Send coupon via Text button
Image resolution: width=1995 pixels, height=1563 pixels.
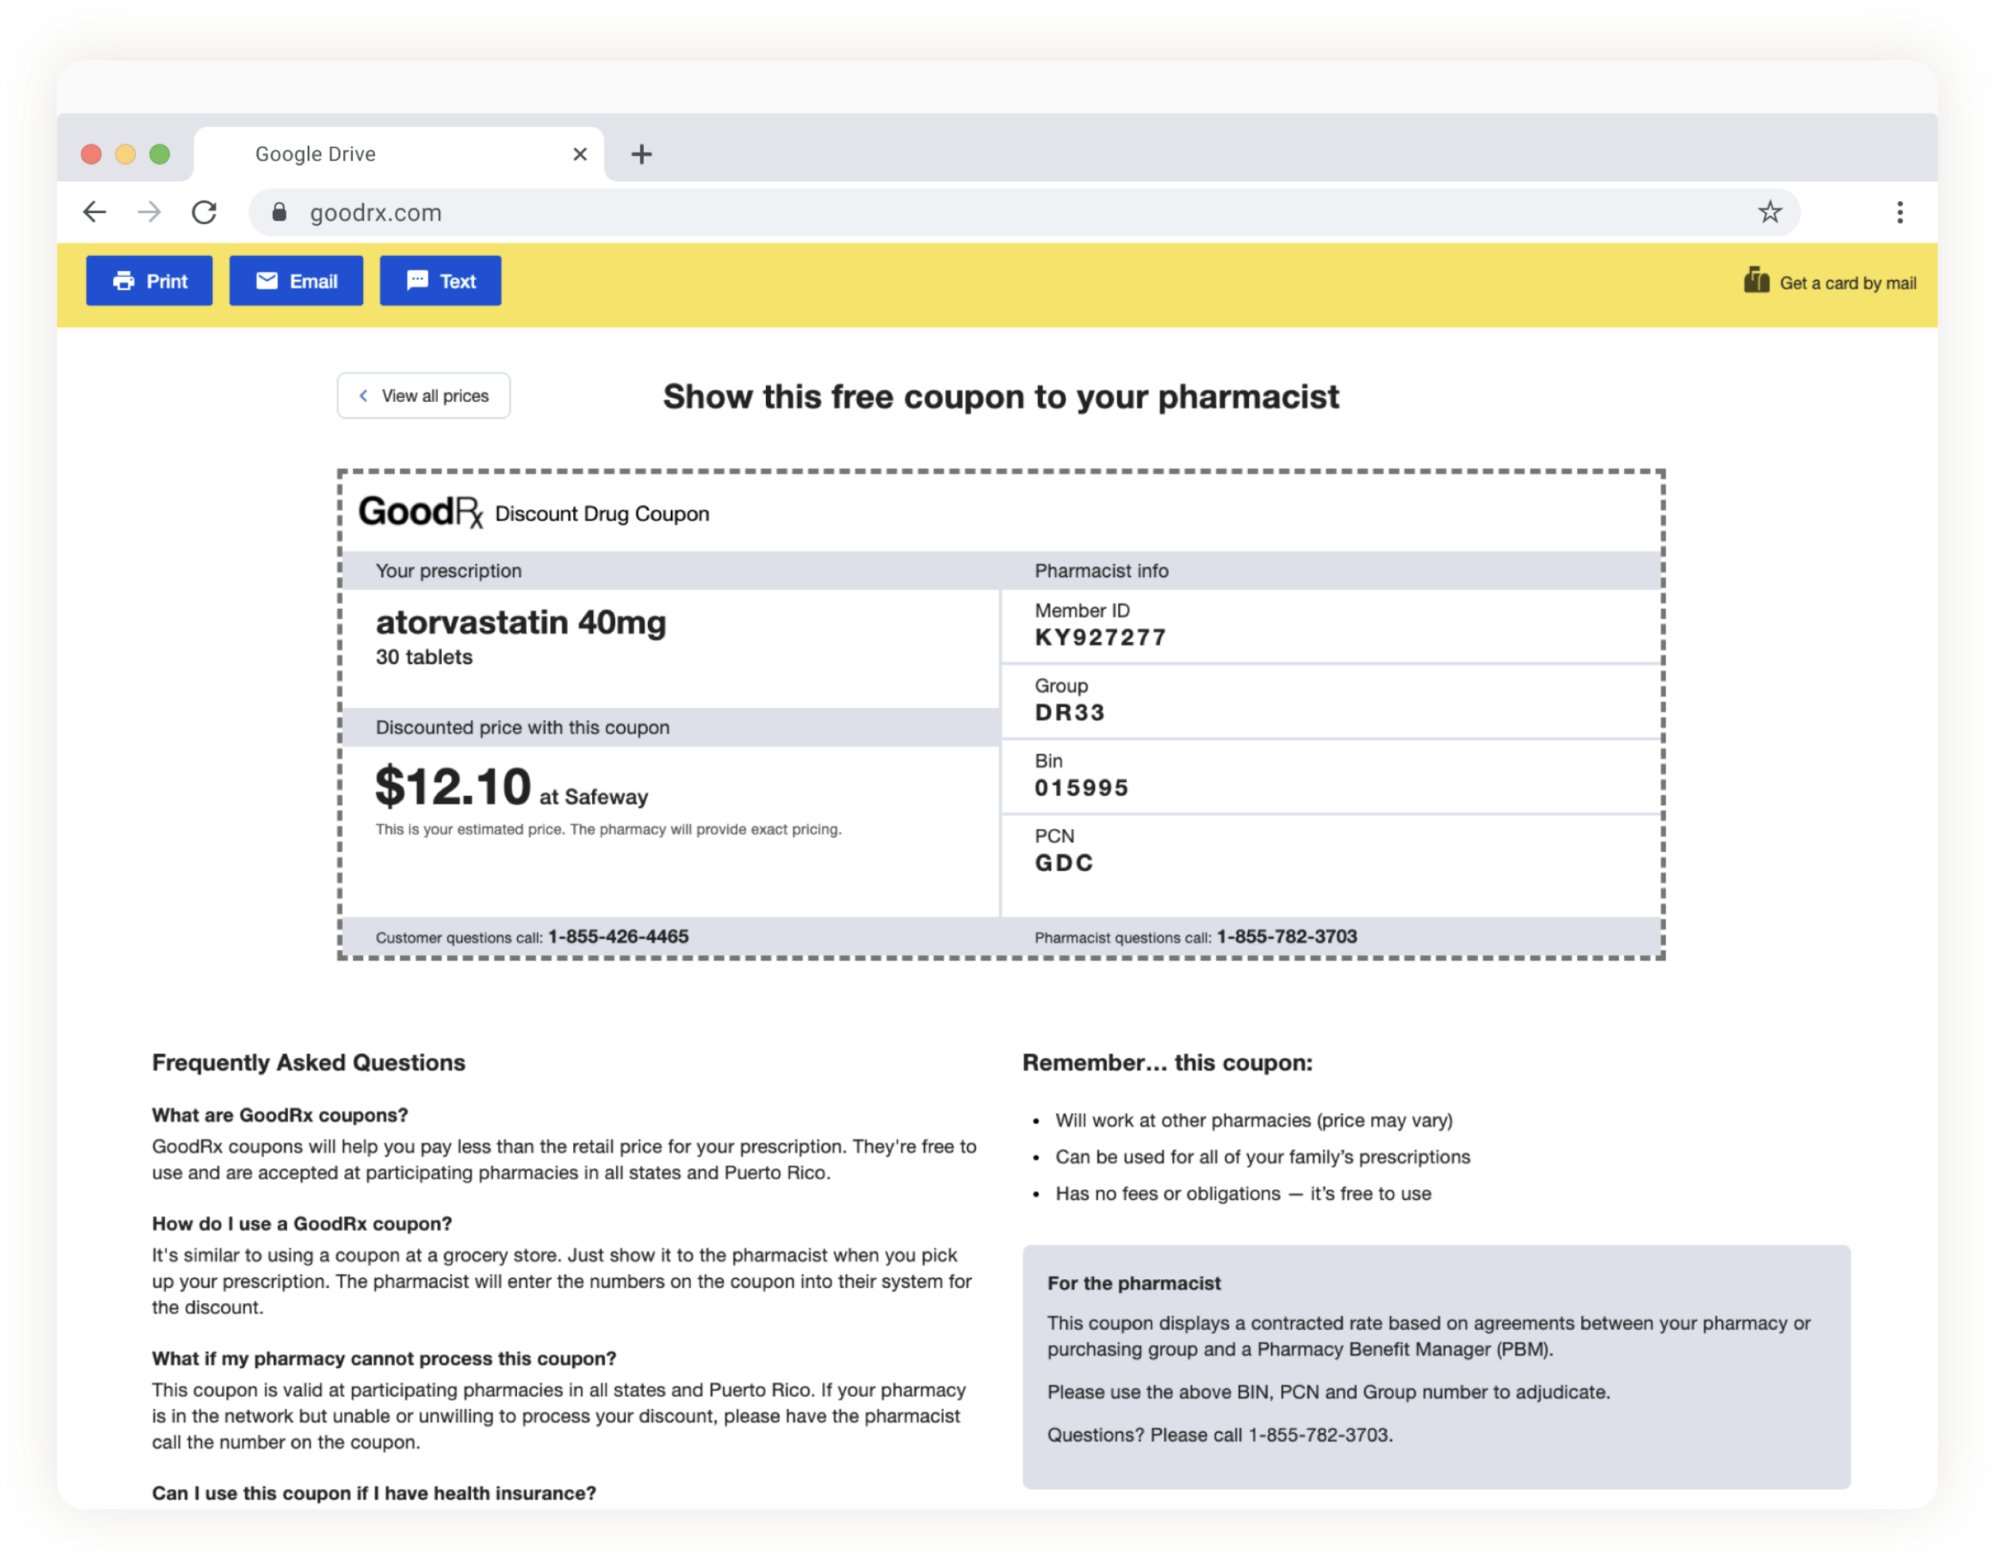[440, 281]
